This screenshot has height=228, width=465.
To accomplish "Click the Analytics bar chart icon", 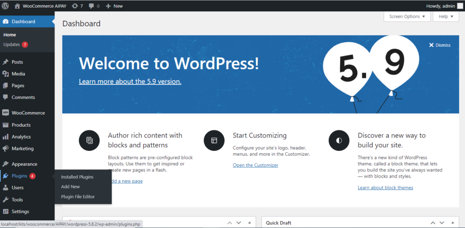I will pos(5,137).
